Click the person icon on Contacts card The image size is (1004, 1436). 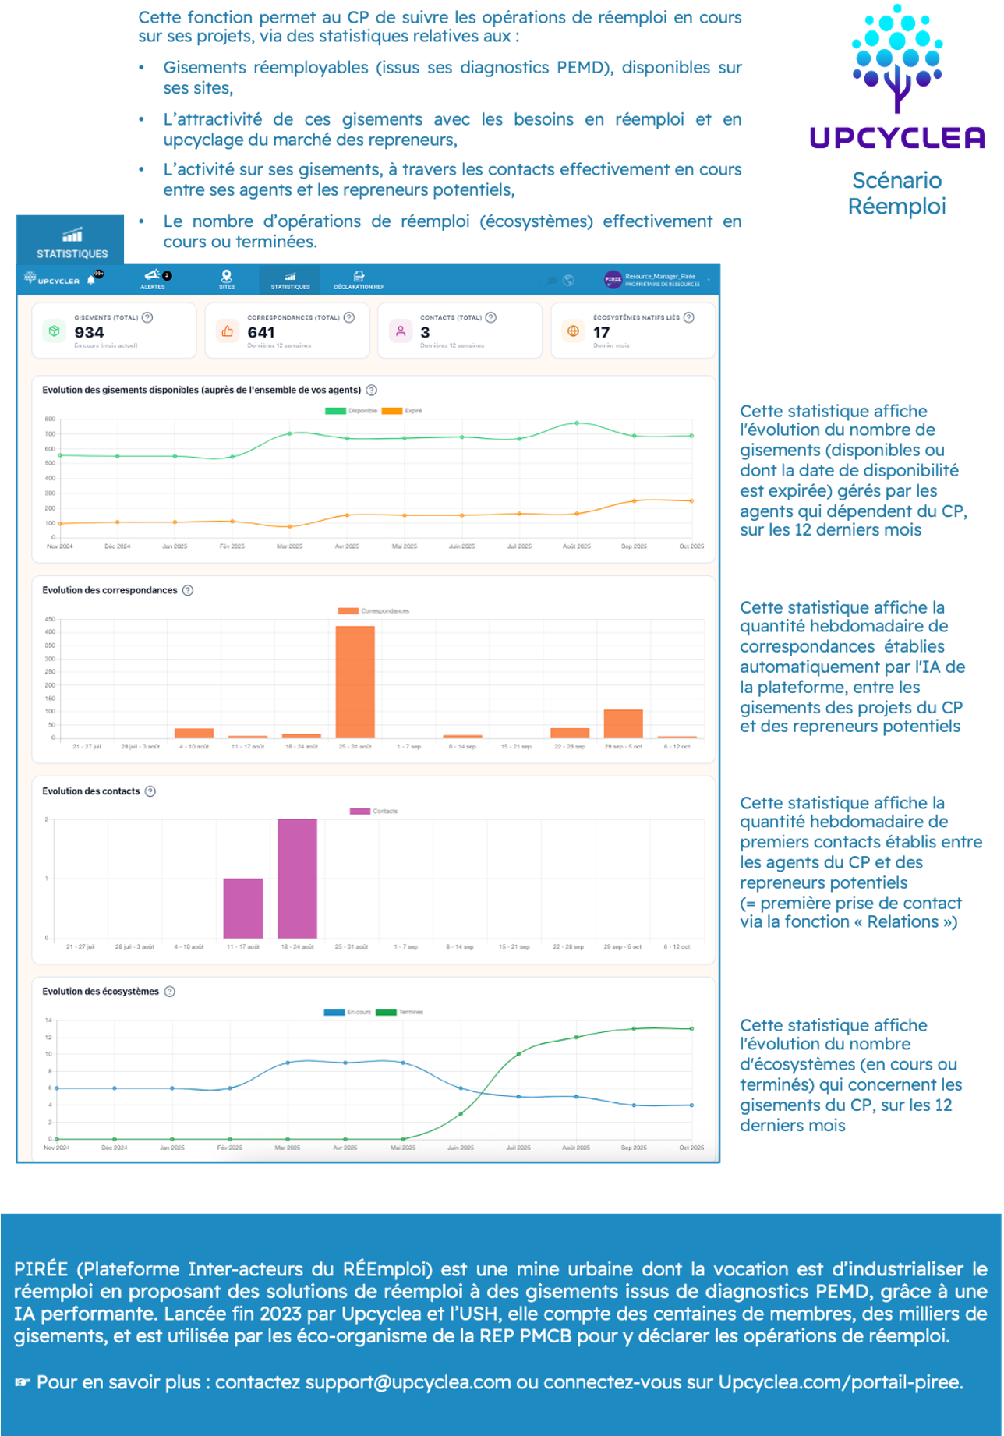(401, 331)
